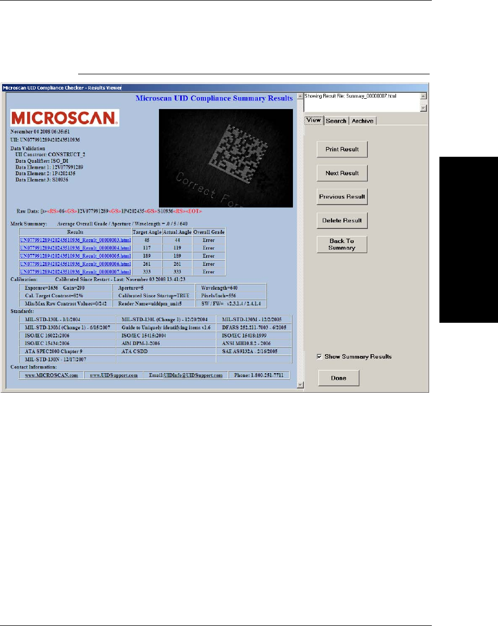
Task: Switch to the Search tab
Action: [x=336, y=121]
